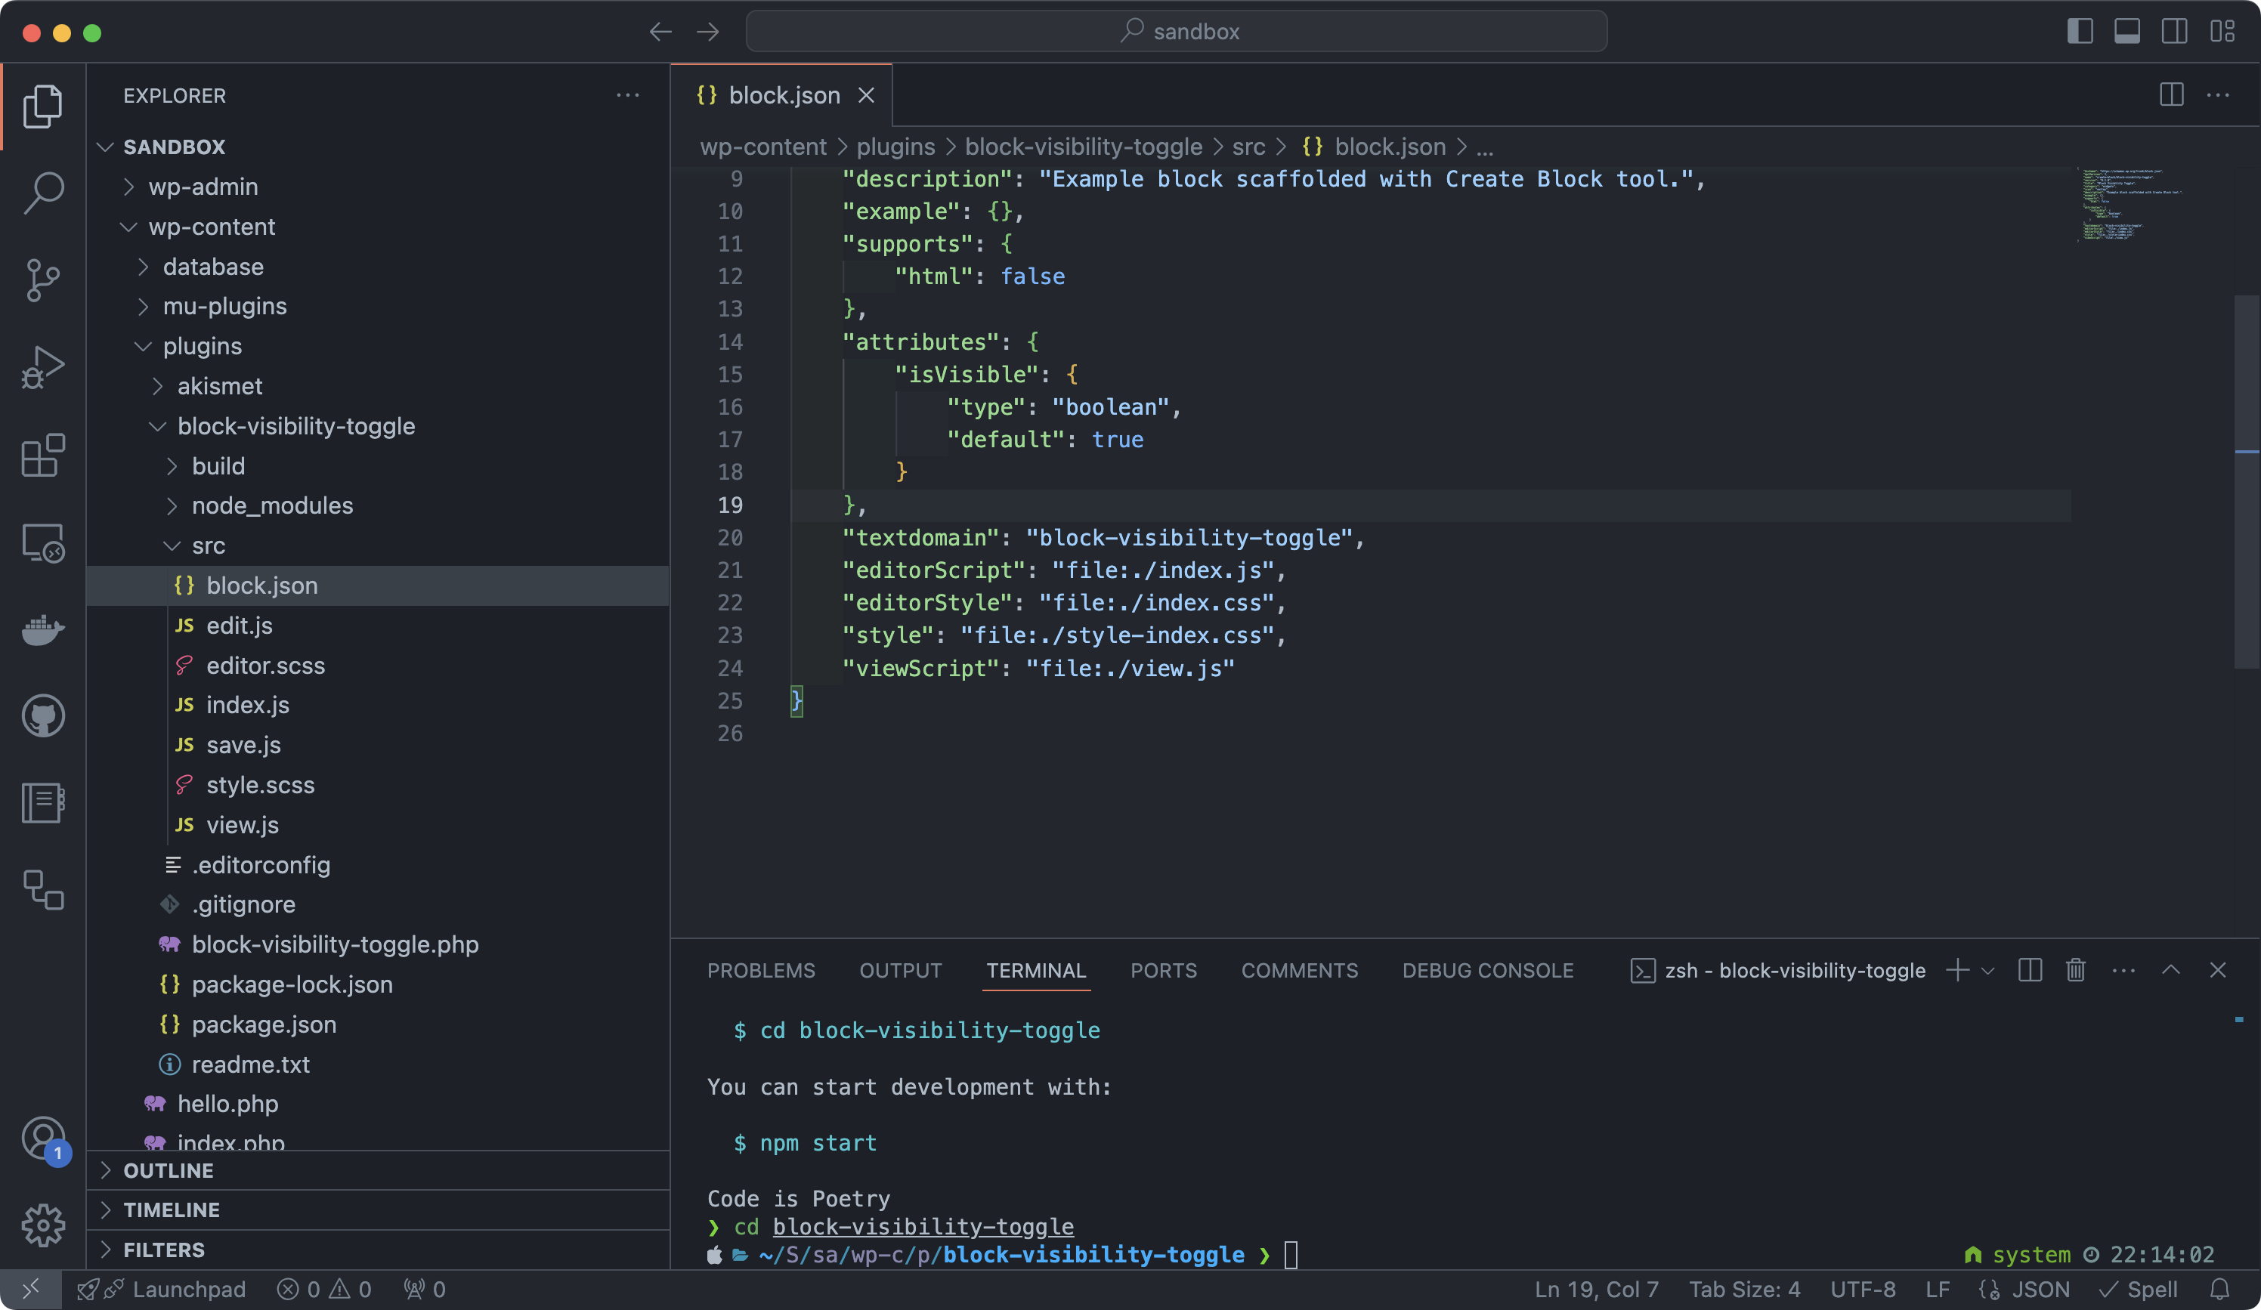Toggle secondary side bar visibility
2261x1310 pixels.
[2175, 32]
